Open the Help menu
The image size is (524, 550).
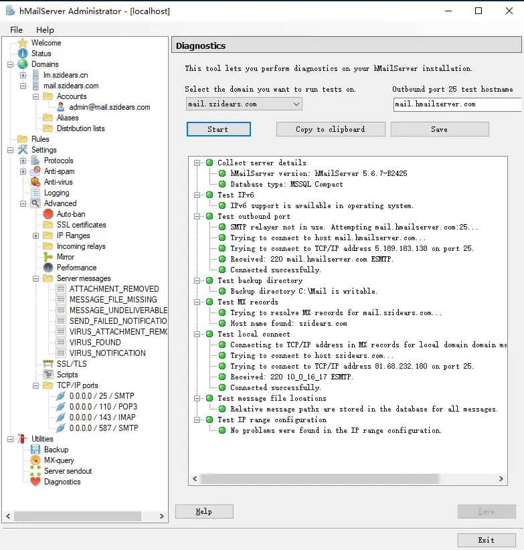pos(45,30)
